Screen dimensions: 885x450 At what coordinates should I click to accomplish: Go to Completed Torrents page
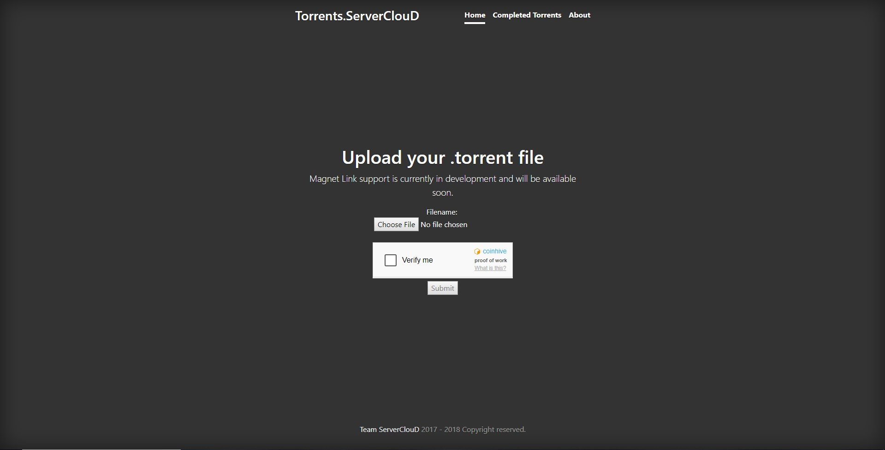coord(527,15)
